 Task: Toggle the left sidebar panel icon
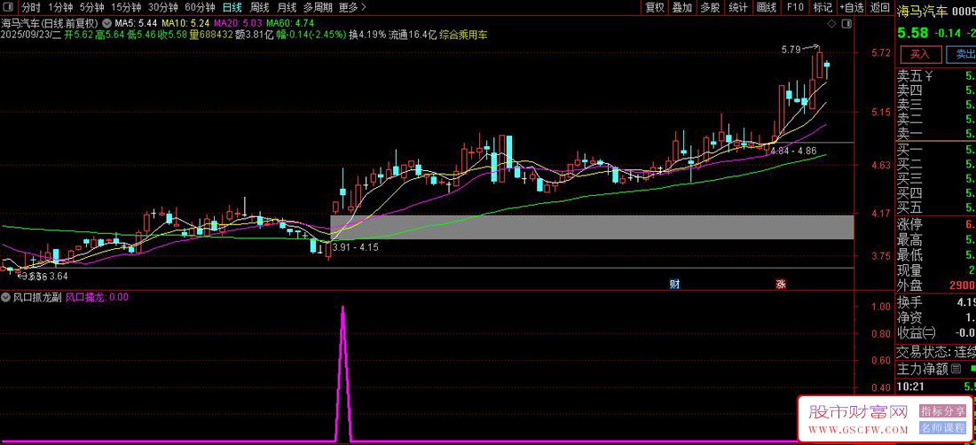coord(7,7)
